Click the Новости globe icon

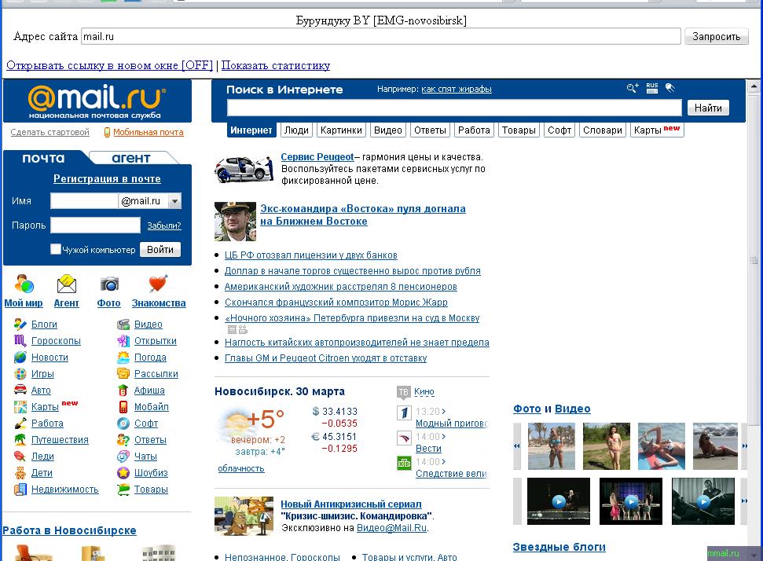(20, 357)
